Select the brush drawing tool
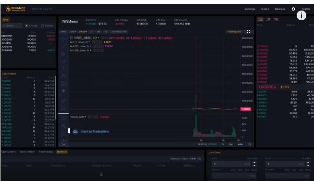This screenshot has height=181, width=314. (x=63, y=61)
